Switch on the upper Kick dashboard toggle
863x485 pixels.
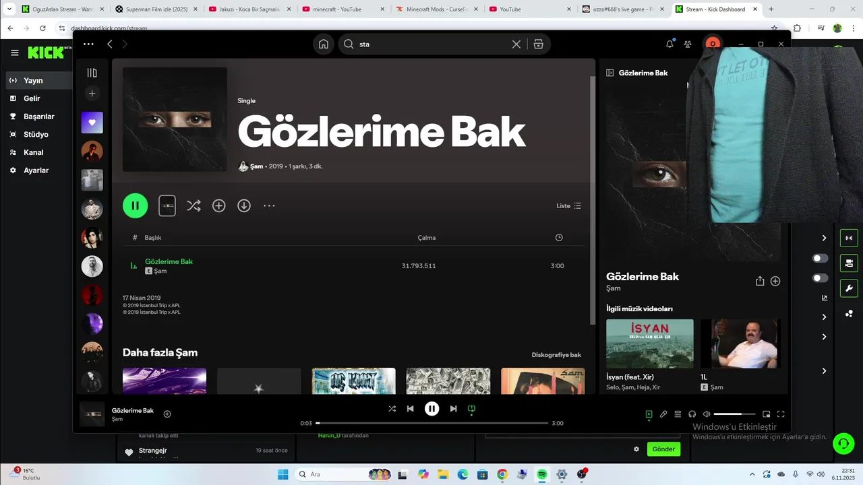[x=821, y=258]
